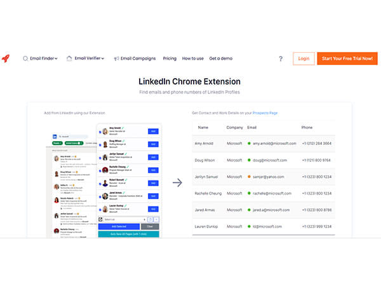381x286 pixels.
Task: Open the Prospects Page link
Action: 265,113
